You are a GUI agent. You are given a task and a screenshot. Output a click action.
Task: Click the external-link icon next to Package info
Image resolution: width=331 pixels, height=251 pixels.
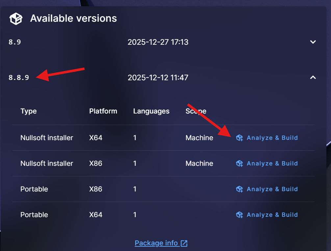184,243
